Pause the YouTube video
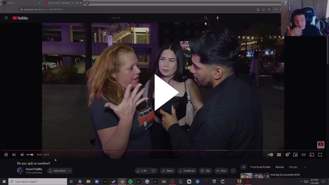This screenshot has height=185, width=329. pyautogui.click(x=6, y=155)
